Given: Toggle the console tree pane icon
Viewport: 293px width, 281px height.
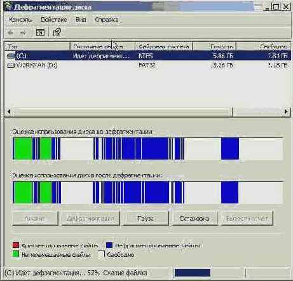Looking at the screenshot, I should (x=40, y=32).
